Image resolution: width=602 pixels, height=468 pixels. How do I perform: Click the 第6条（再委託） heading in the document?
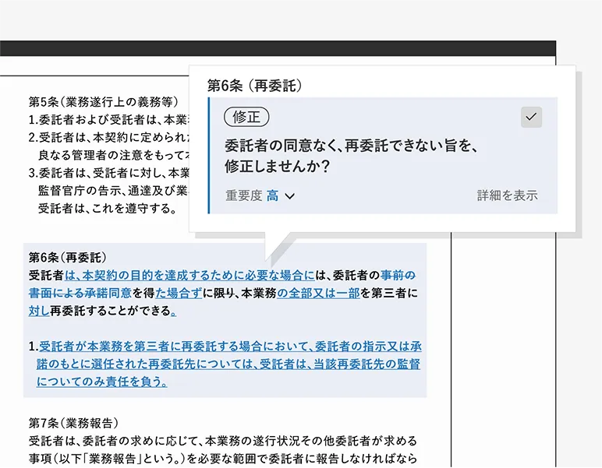coord(68,257)
